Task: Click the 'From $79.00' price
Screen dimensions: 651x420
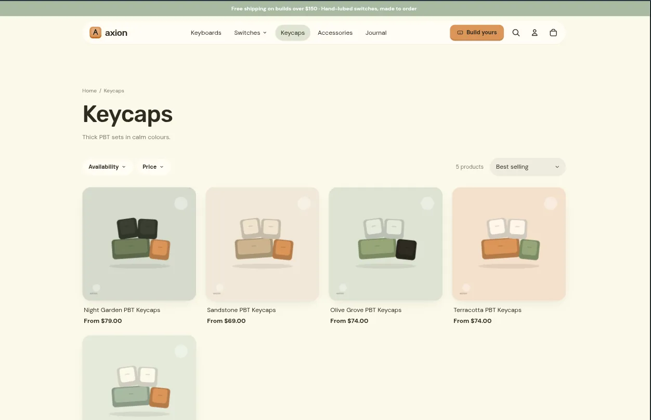Action: click(x=102, y=321)
